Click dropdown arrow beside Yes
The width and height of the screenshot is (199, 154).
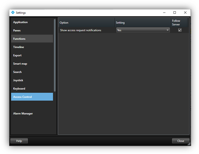pyautogui.click(x=167, y=30)
